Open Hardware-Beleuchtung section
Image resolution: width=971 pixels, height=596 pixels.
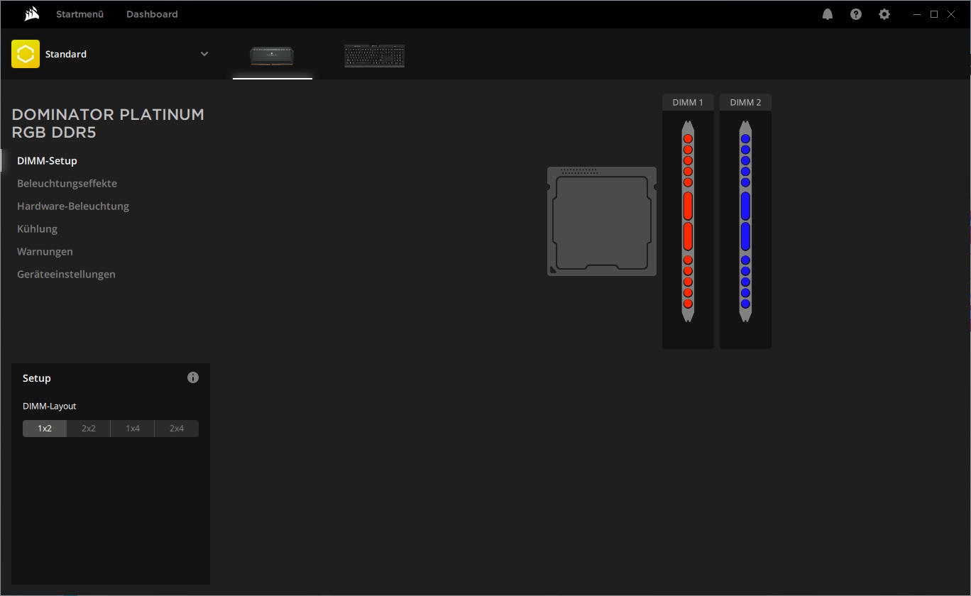tap(73, 206)
